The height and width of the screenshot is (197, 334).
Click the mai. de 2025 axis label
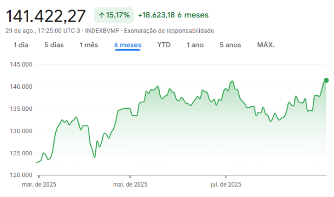click(130, 185)
